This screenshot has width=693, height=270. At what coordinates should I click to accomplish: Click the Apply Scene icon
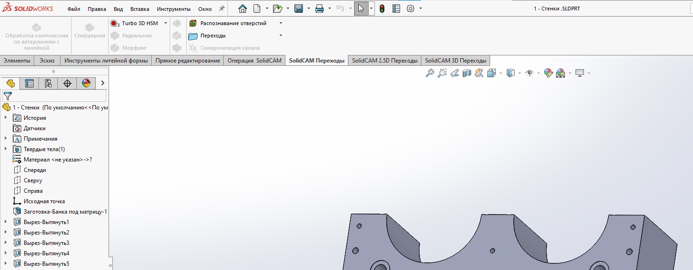[561, 73]
